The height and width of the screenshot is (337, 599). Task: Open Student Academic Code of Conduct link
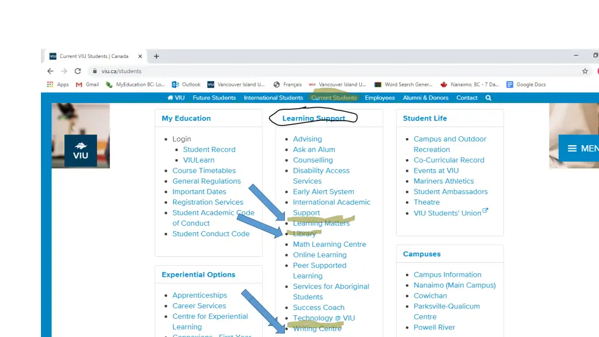pos(213,218)
